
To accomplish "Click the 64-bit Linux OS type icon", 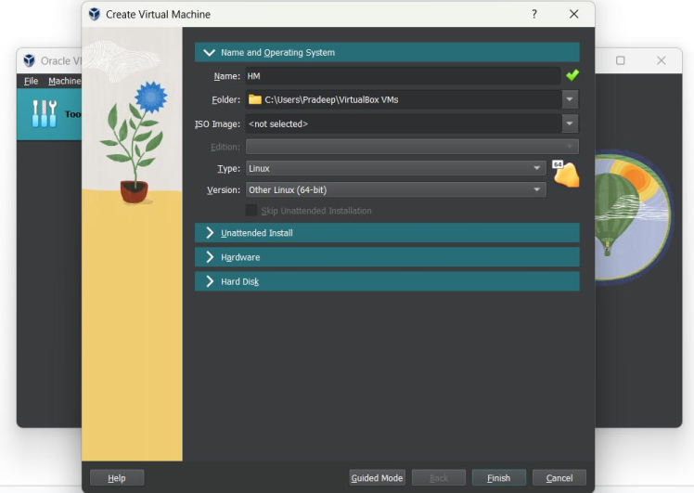I will coord(566,174).
